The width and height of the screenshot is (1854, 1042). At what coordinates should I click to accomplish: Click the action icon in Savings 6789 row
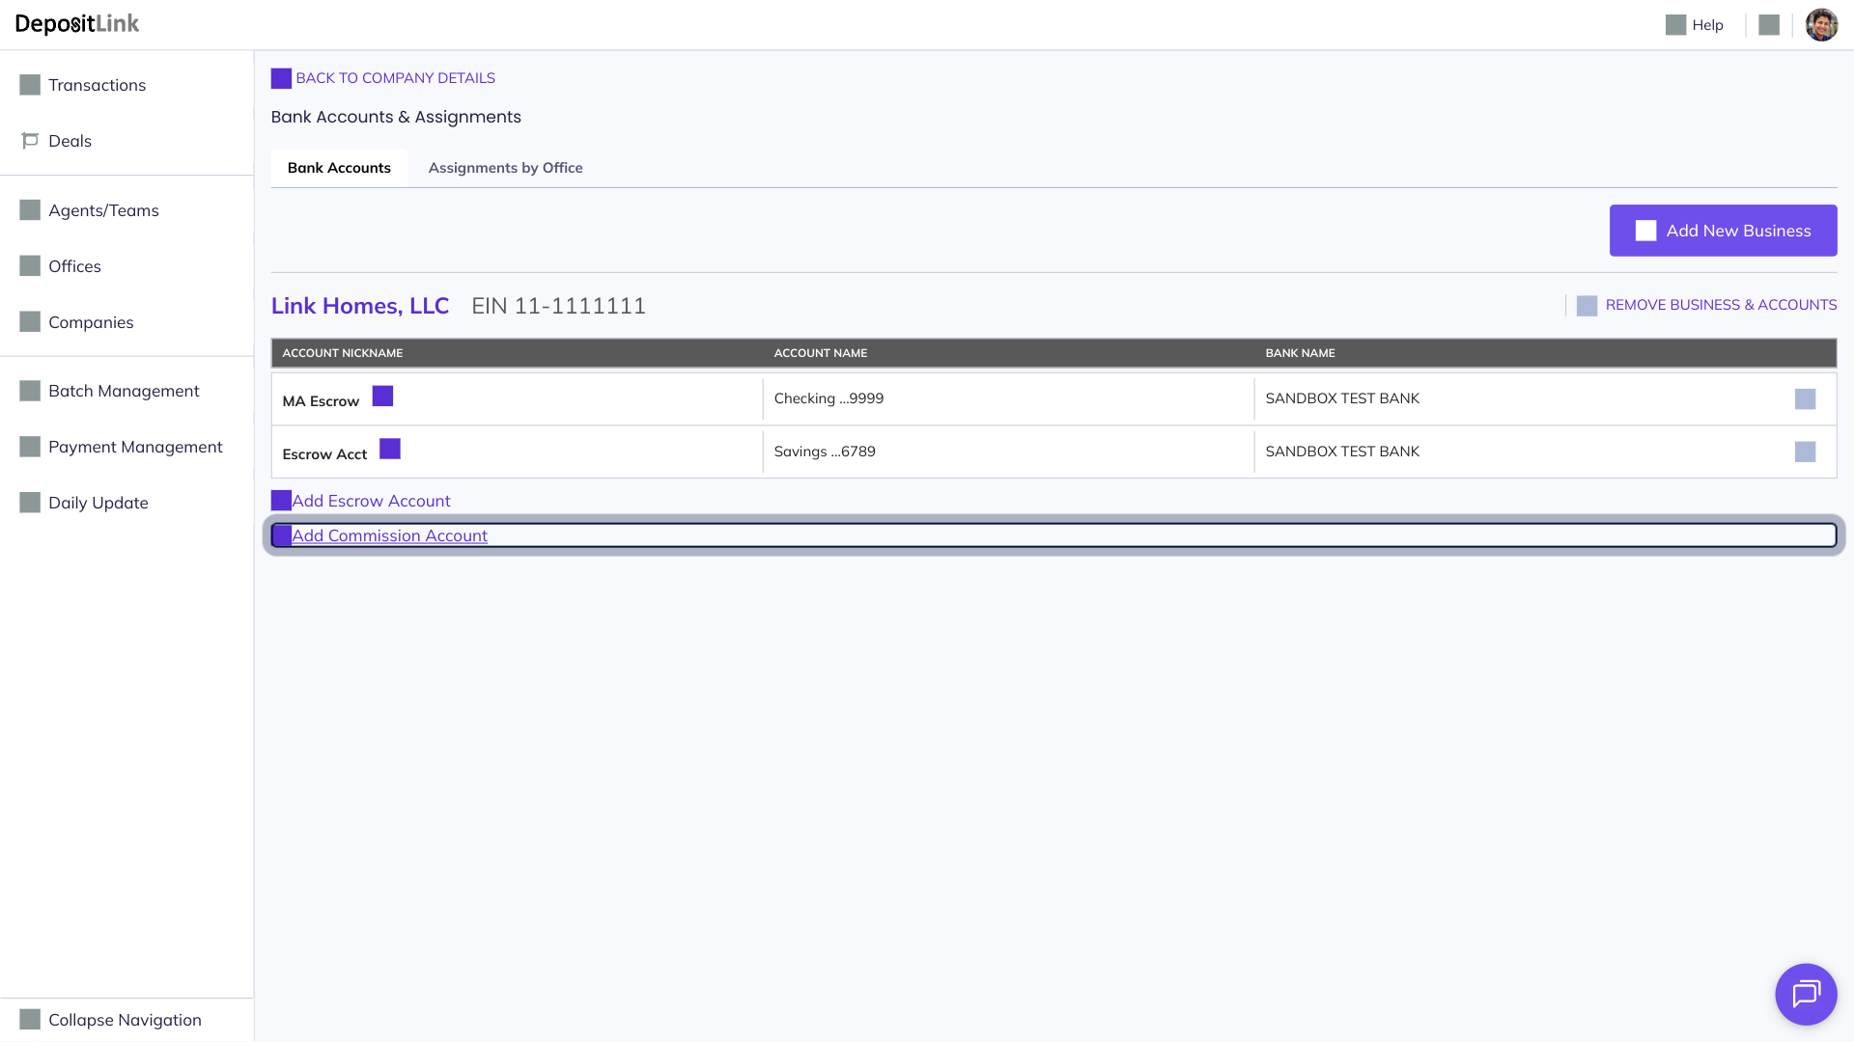coord(1804,452)
